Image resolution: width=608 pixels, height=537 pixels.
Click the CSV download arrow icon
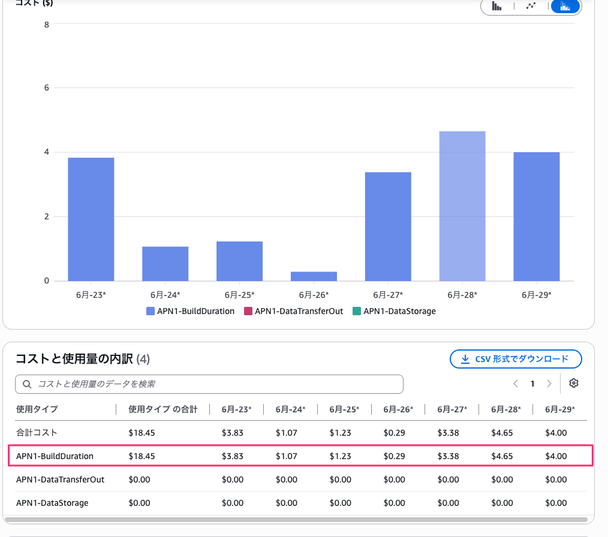pos(465,359)
